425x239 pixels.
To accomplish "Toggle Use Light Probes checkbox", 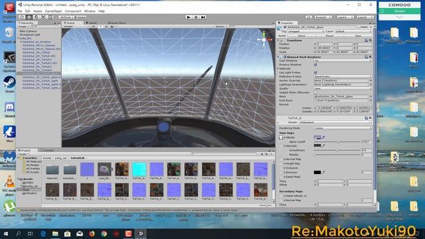I will click(315, 72).
